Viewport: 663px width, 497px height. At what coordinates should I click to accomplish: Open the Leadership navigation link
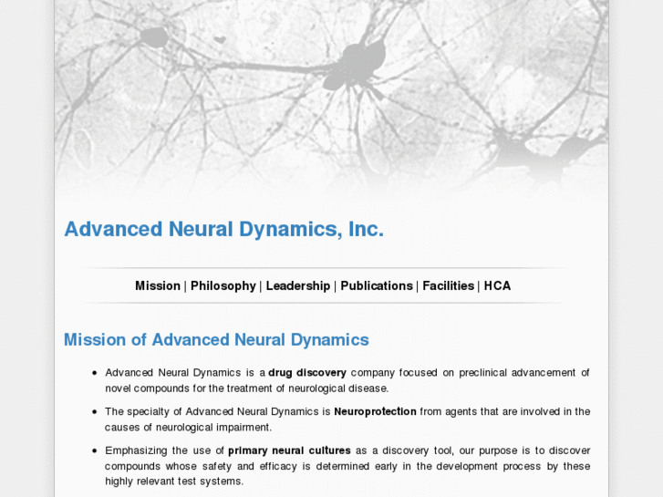click(x=298, y=286)
